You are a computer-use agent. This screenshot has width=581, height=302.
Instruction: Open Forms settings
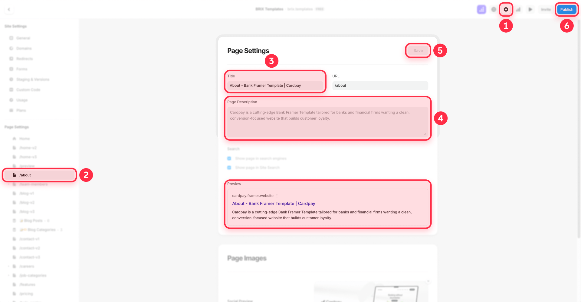point(22,69)
